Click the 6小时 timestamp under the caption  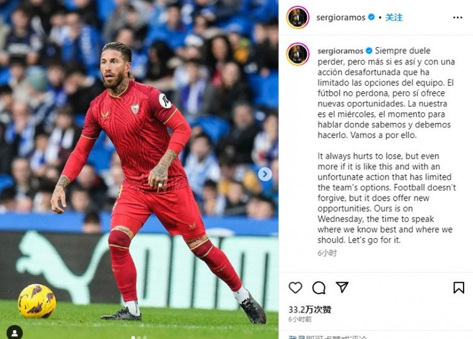pos(327,253)
